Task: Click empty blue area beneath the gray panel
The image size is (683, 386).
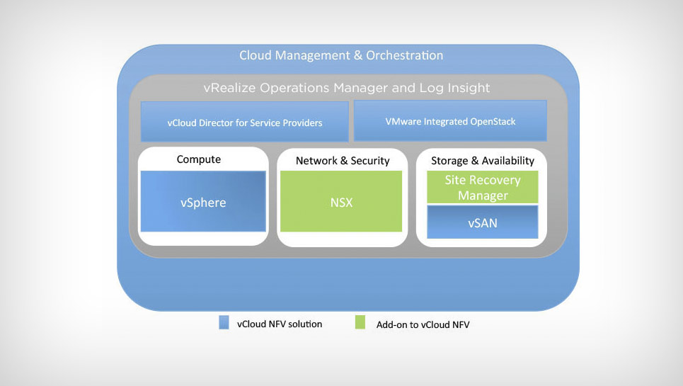Action: (347, 283)
